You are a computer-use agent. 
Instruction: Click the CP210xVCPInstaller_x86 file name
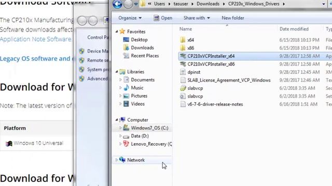(211, 64)
